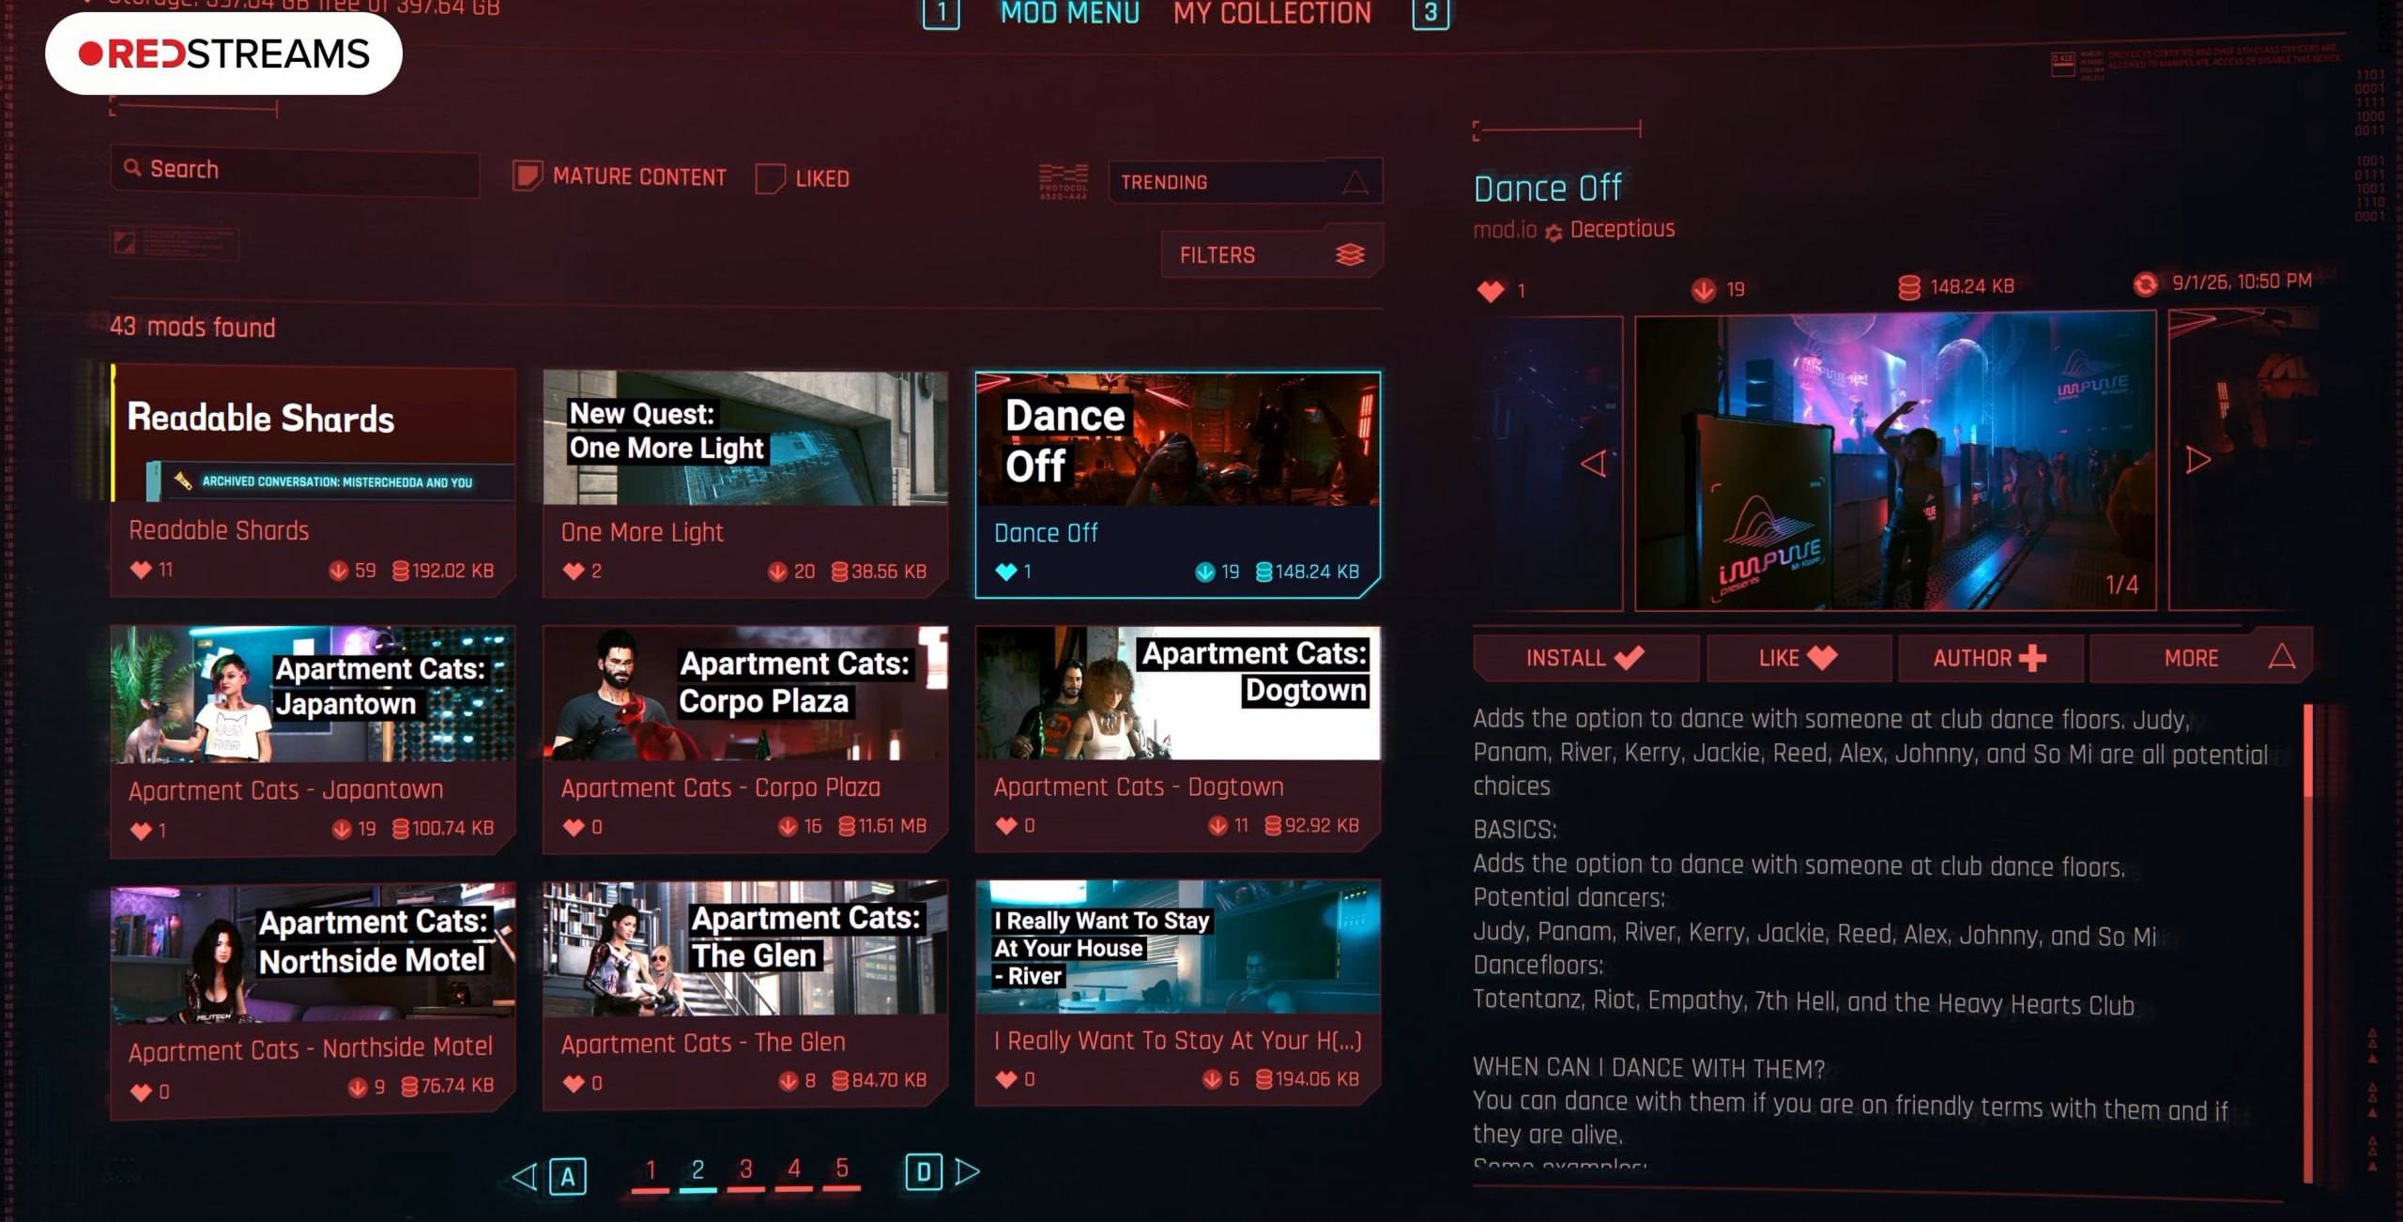This screenshot has width=2403, height=1222.
Task: Click heart icon on Apartment Cats Dogtown card
Action: [1006, 825]
